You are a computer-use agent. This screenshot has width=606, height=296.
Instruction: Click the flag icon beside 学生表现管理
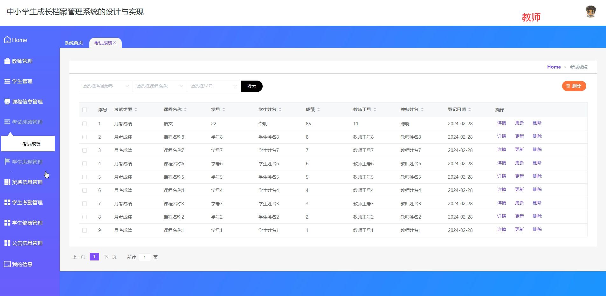coord(7,162)
